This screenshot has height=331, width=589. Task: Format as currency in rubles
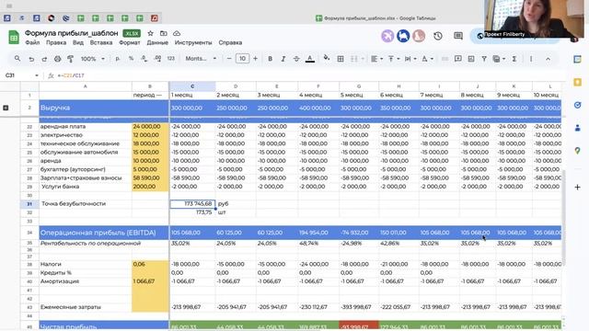pyautogui.click(x=118, y=59)
